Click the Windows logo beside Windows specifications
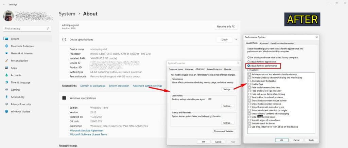This screenshot has width=348, height=148. coord(64,98)
